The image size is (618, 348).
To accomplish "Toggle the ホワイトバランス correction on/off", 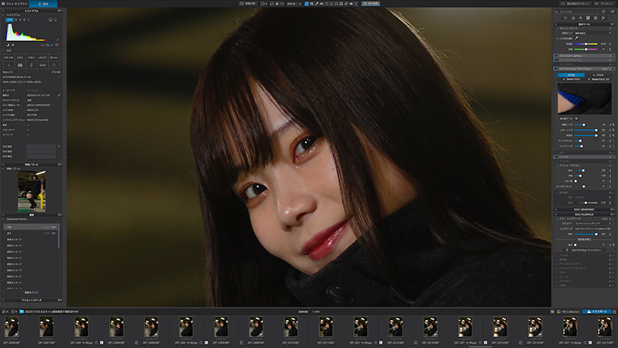I will coord(557,29).
